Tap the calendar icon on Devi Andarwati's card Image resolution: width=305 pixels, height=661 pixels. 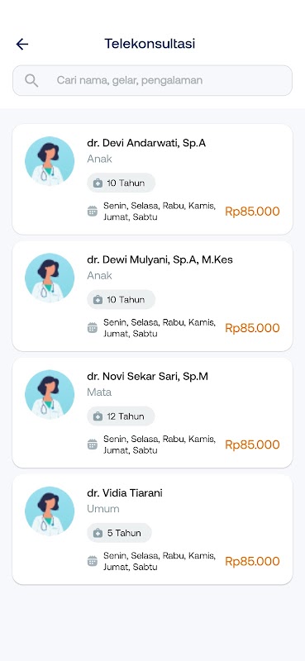[x=93, y=212]
